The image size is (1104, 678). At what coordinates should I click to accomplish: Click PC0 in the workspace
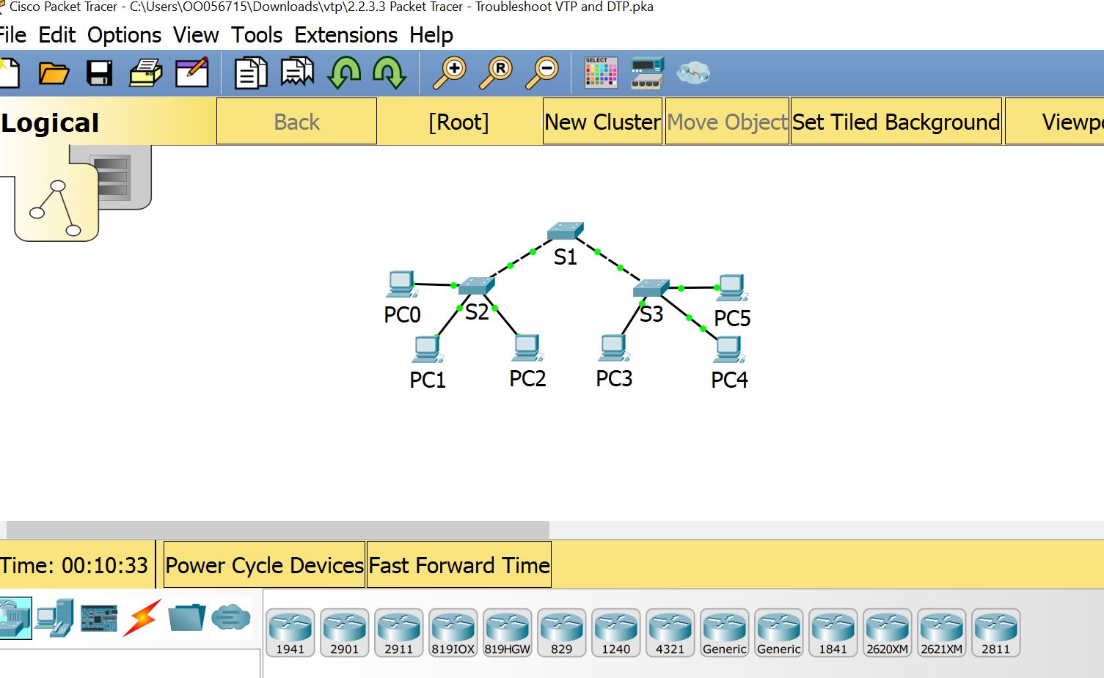[401, 284]
